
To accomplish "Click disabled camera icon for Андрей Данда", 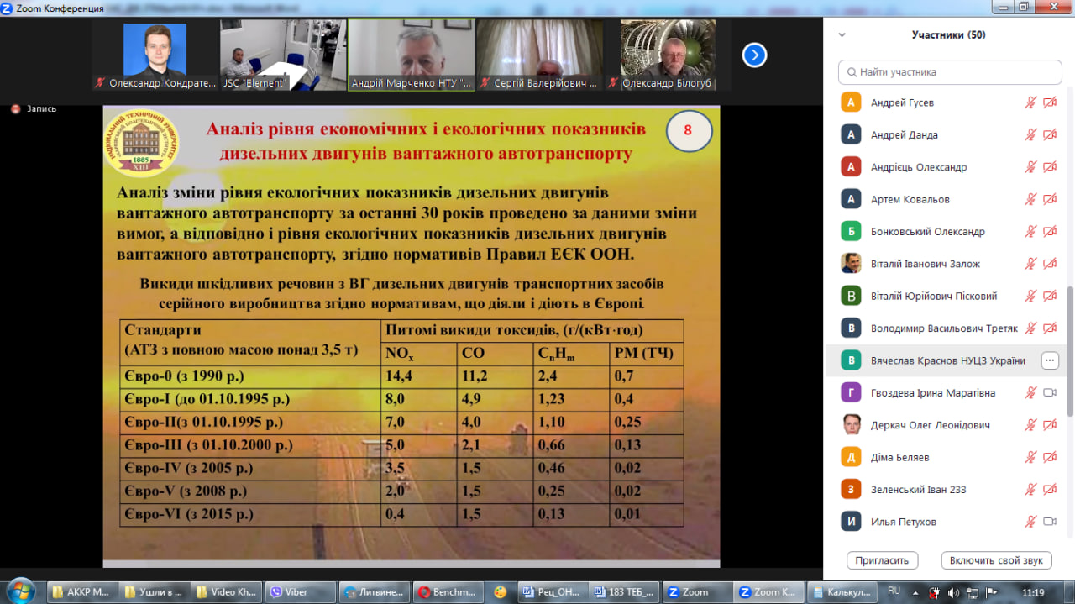I will pyautogui.click(x=1049, y=135).
